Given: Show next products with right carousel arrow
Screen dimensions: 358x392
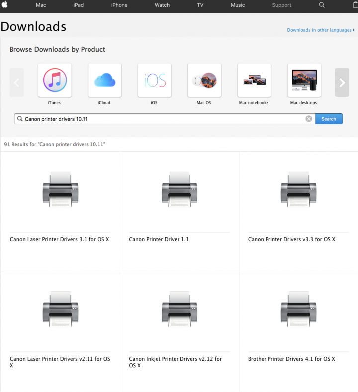Looking at the screenshot, I should coord(342,82).
